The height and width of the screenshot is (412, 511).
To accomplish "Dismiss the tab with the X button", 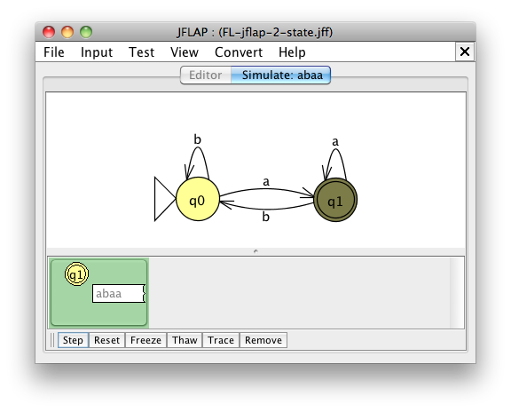I will coord(465,51).
